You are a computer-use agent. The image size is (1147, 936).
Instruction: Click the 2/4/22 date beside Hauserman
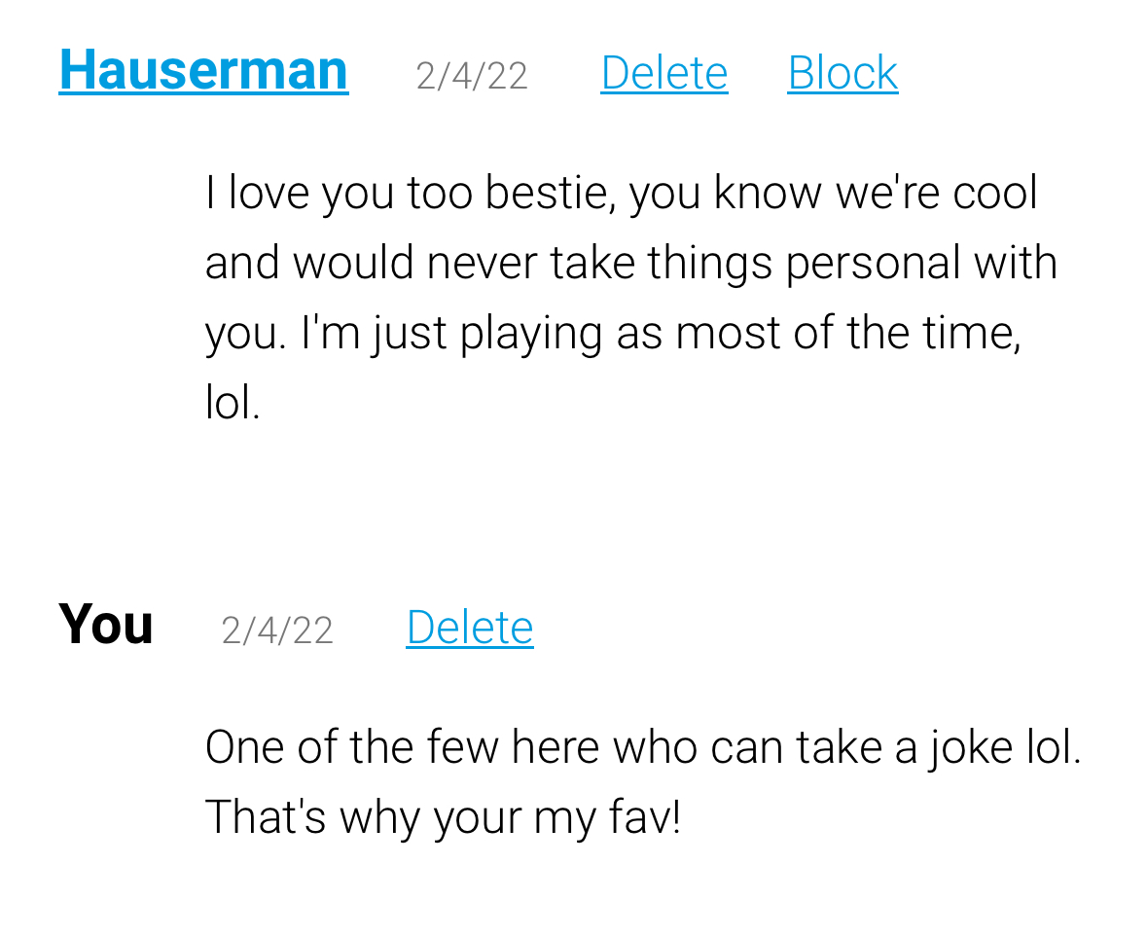(472, 76)
